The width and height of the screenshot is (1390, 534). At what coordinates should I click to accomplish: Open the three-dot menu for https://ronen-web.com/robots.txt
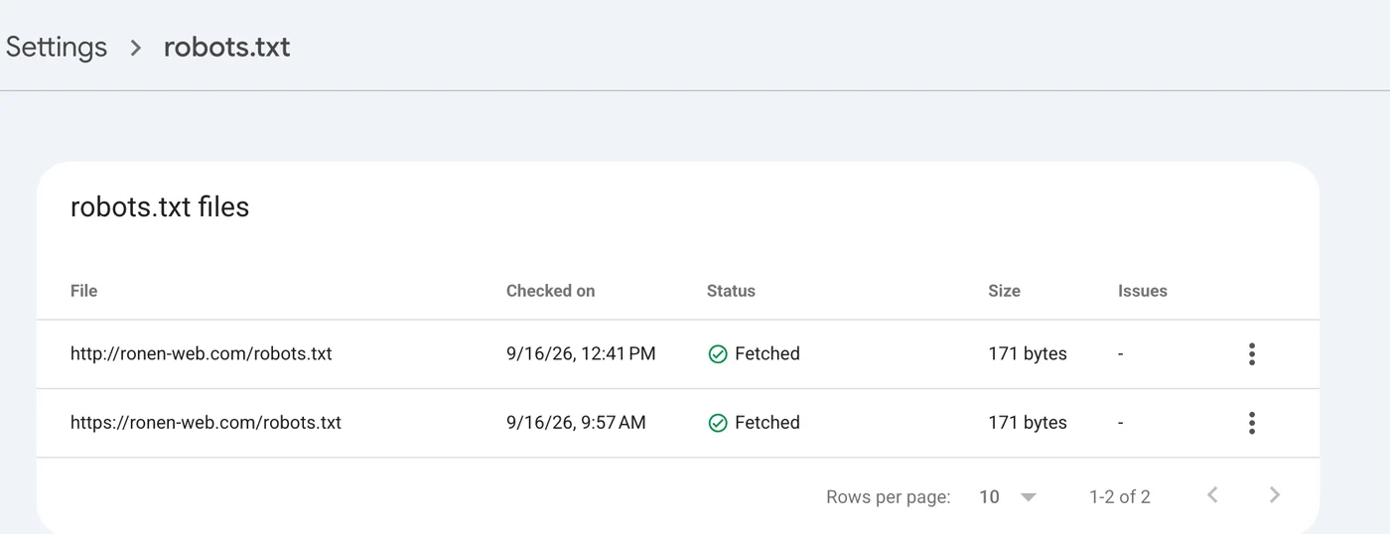pyautogui.click(x=1252, y=423)
